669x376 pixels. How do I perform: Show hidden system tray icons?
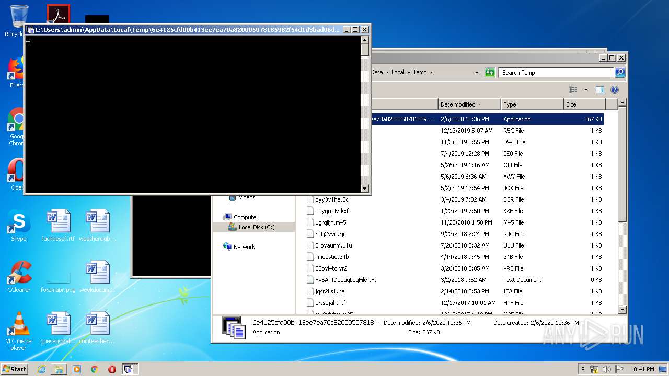(x=583, y=369)
